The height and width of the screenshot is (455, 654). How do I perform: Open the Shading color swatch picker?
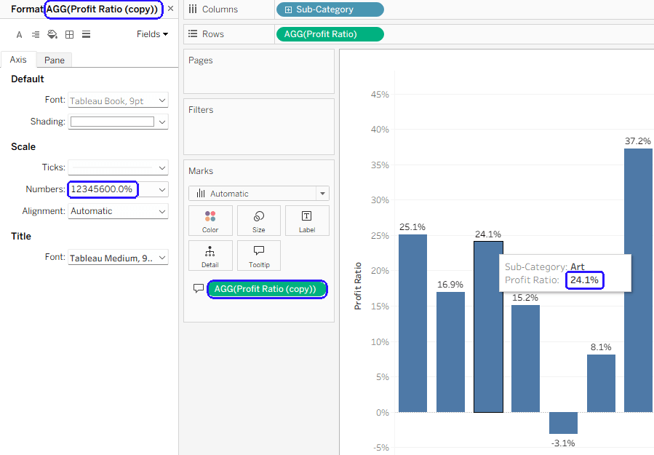tap(112, 122)
